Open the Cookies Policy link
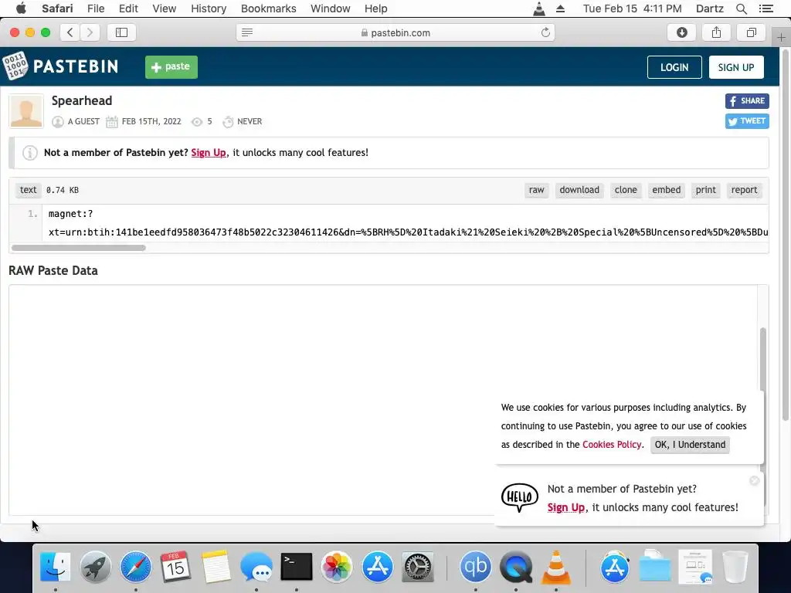The image size is (791, 593). pos(612,444)
